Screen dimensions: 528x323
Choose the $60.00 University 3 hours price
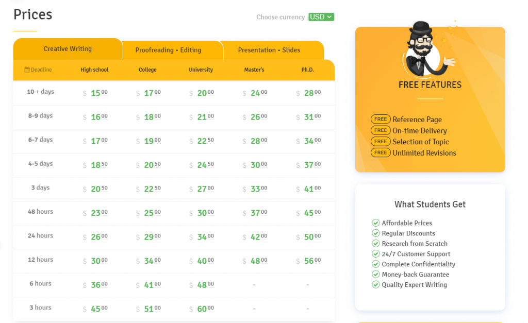(x=202, y=309)
